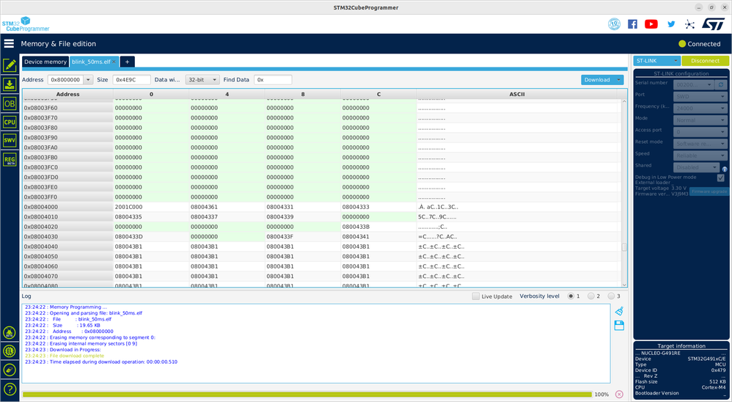Click the Find Data input field
Image resolution: width=732 pixels, height=402 pixels.
tap(273, 80)
